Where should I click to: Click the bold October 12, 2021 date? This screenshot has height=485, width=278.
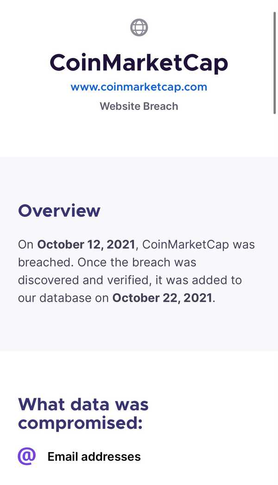86,244
